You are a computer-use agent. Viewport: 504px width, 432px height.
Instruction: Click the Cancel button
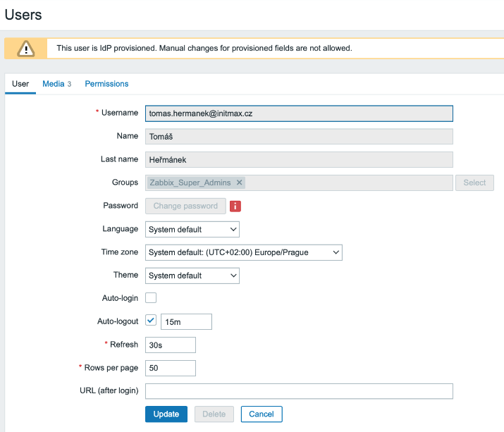(262, 414)
